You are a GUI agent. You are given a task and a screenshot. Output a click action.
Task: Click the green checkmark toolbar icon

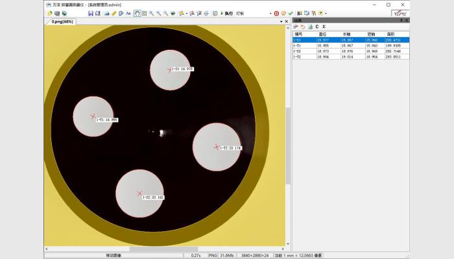[291, 13]
